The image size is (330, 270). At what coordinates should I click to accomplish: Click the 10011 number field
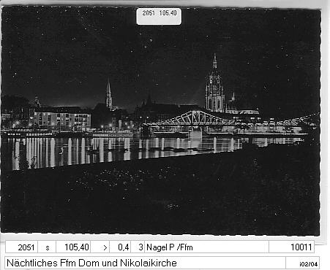point(291,247)
